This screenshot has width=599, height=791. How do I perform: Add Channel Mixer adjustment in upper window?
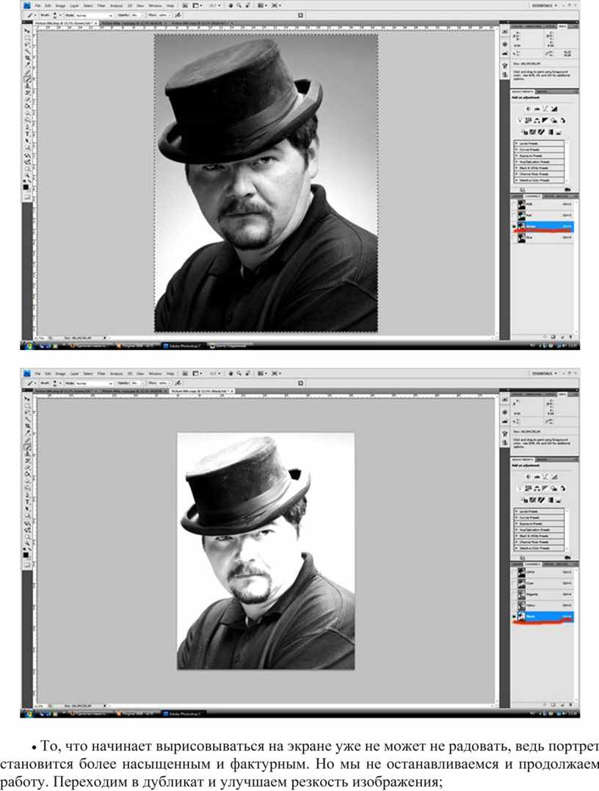[563, 120]
